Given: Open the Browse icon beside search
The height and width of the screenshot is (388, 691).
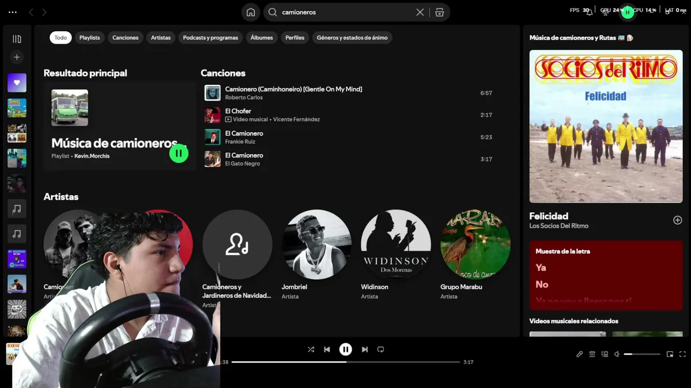Looking at the screenshot, I should point(439,12).
